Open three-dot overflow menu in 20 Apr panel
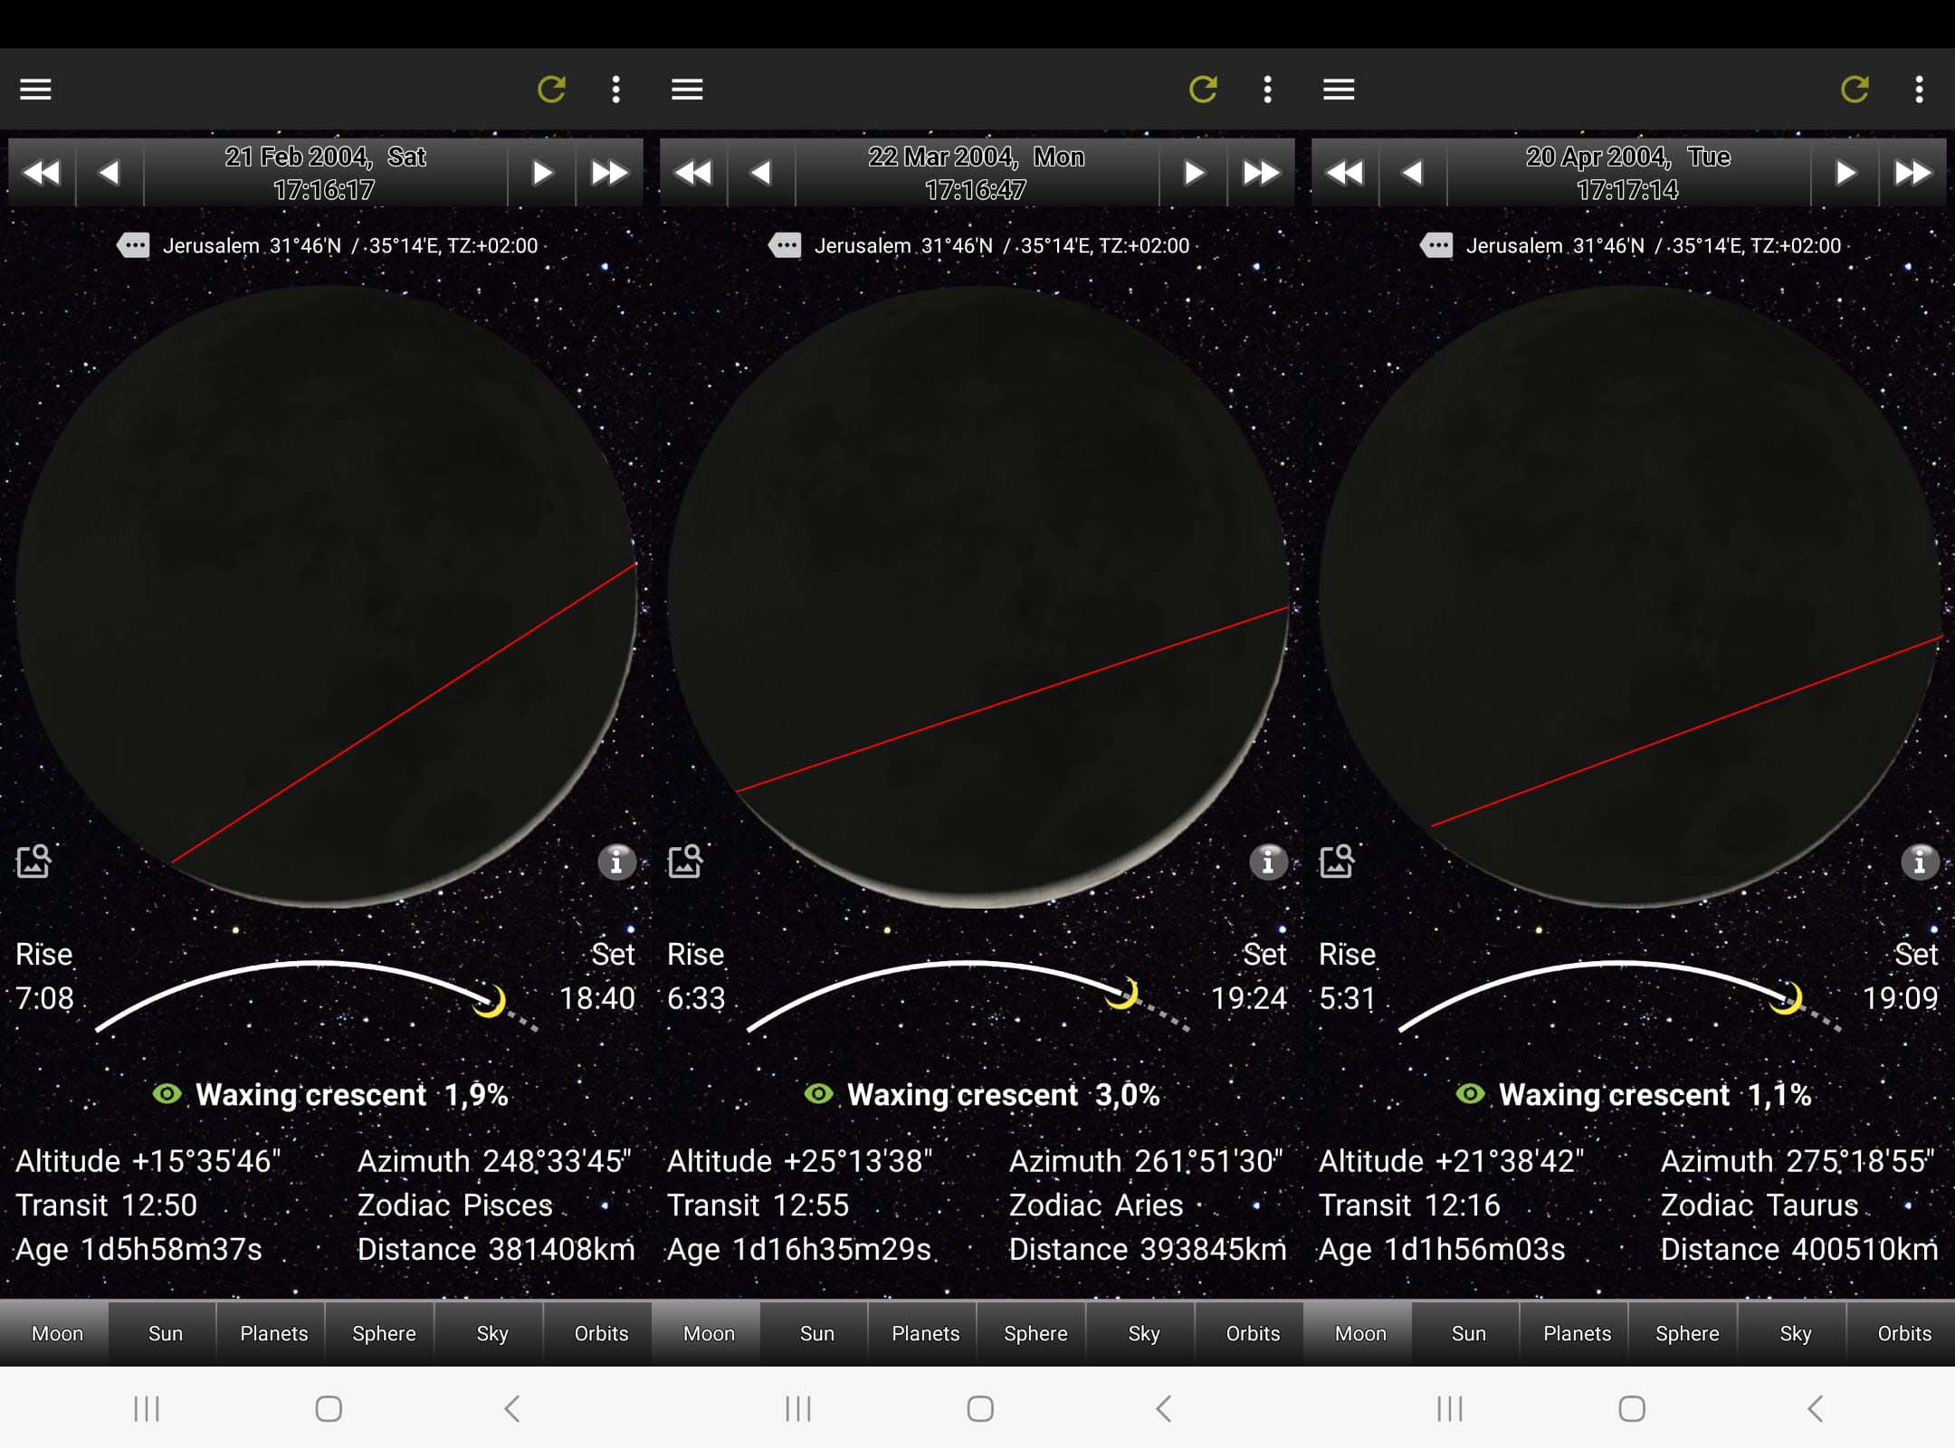Image resolution: width=1955 pixels, height=1448 pixels. 1919,89
